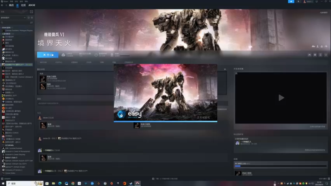
Task: Select Assassin's Creed Odyssey in library
Action: point(14,155)
